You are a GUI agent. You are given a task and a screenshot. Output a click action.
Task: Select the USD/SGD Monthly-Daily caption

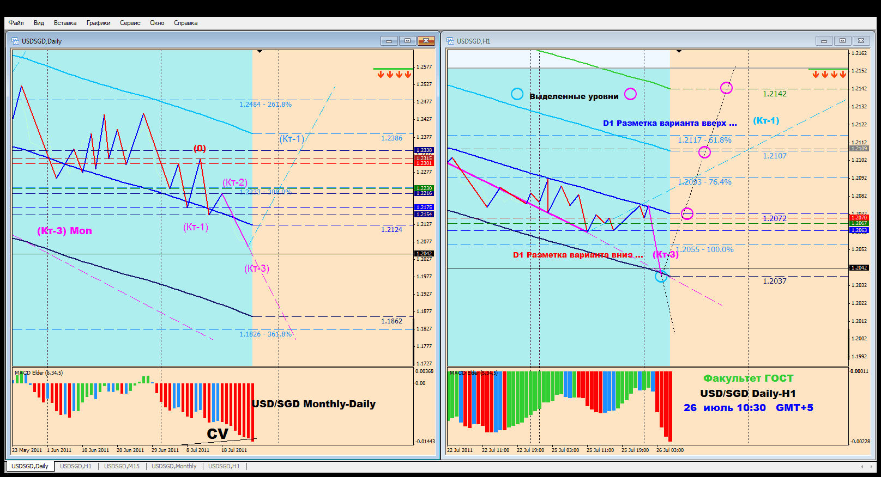point(313,404)
